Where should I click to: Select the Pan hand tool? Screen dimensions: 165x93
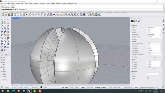tap(30, 14)
